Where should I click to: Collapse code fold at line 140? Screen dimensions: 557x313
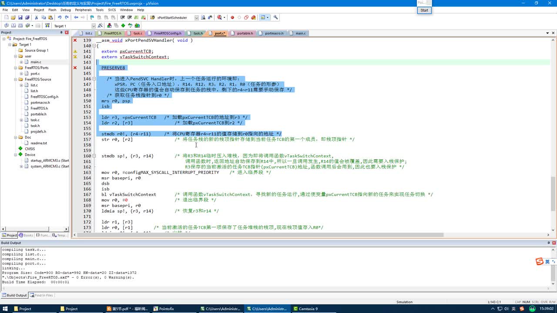pyautogui.click(x=94, y=46)
